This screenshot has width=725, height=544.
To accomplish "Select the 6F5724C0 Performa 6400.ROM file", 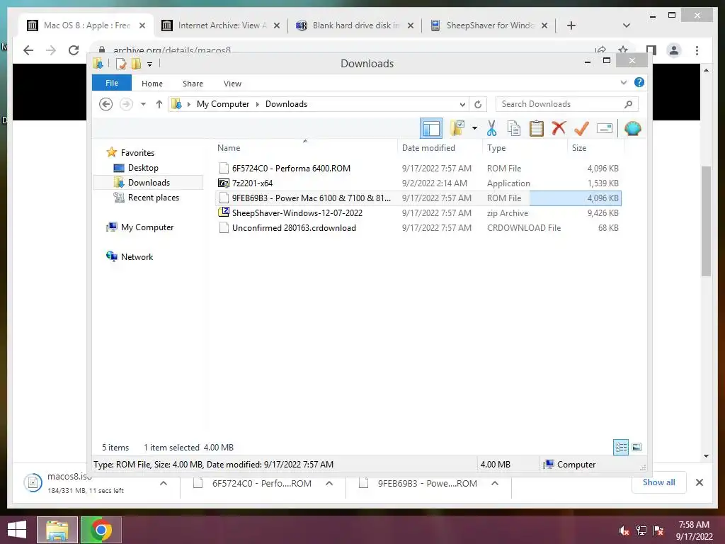I will pyautogui.click(x=419, y=169).
